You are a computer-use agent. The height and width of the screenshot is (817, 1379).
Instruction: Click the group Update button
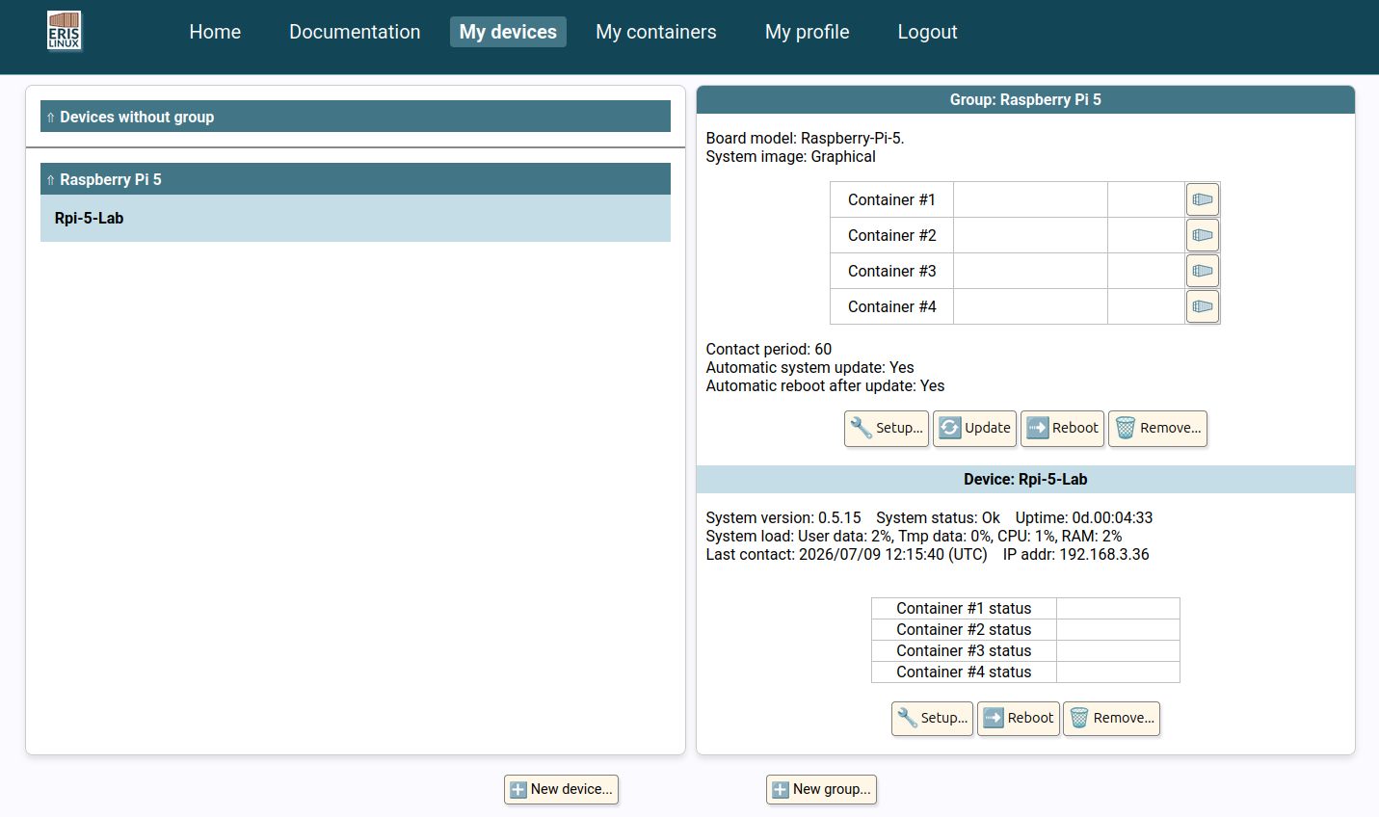click(x=974, y=429)
